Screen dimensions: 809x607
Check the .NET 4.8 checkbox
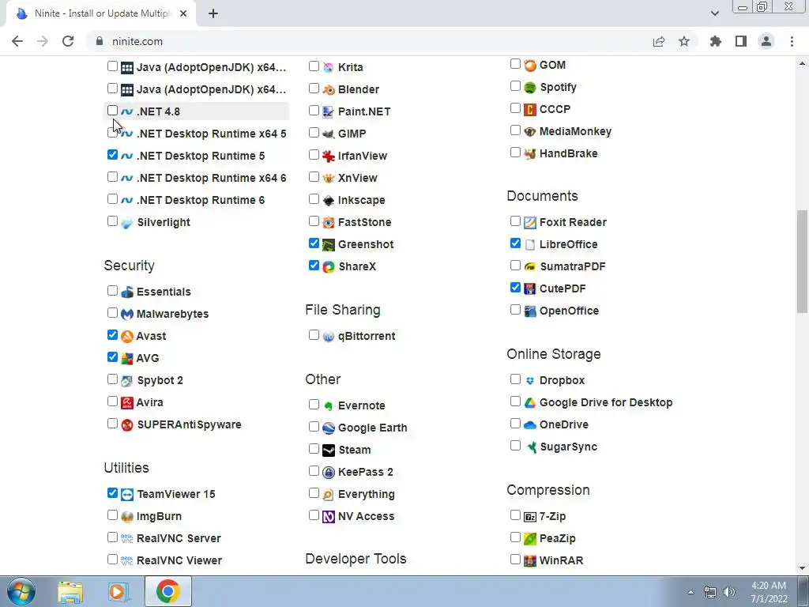112,111
